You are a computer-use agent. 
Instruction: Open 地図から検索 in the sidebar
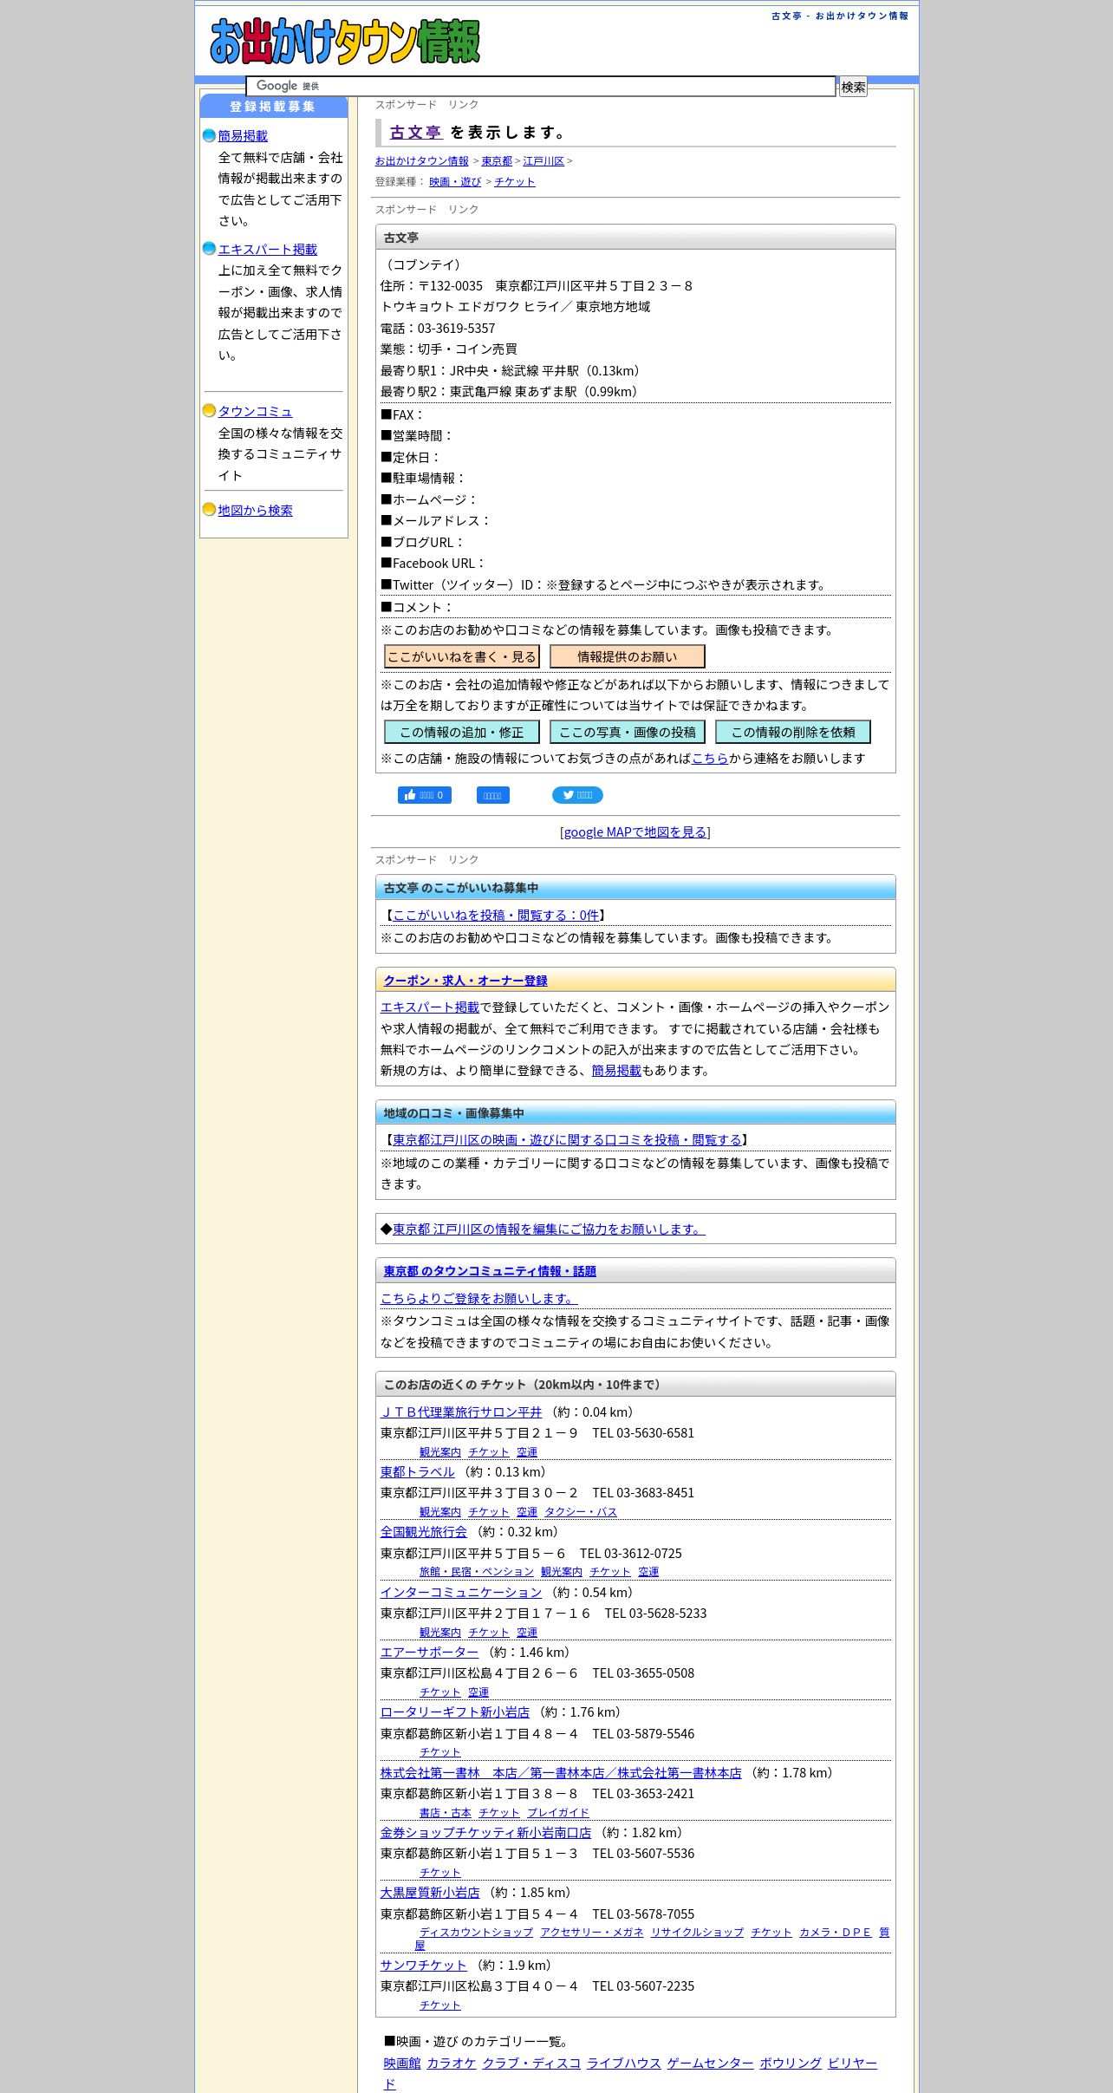[256, 511]
